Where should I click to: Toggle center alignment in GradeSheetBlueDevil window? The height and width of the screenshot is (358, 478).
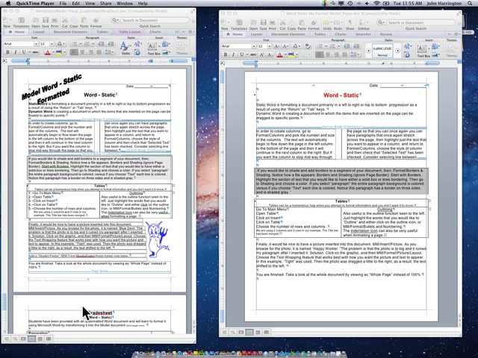click(82, 52)
